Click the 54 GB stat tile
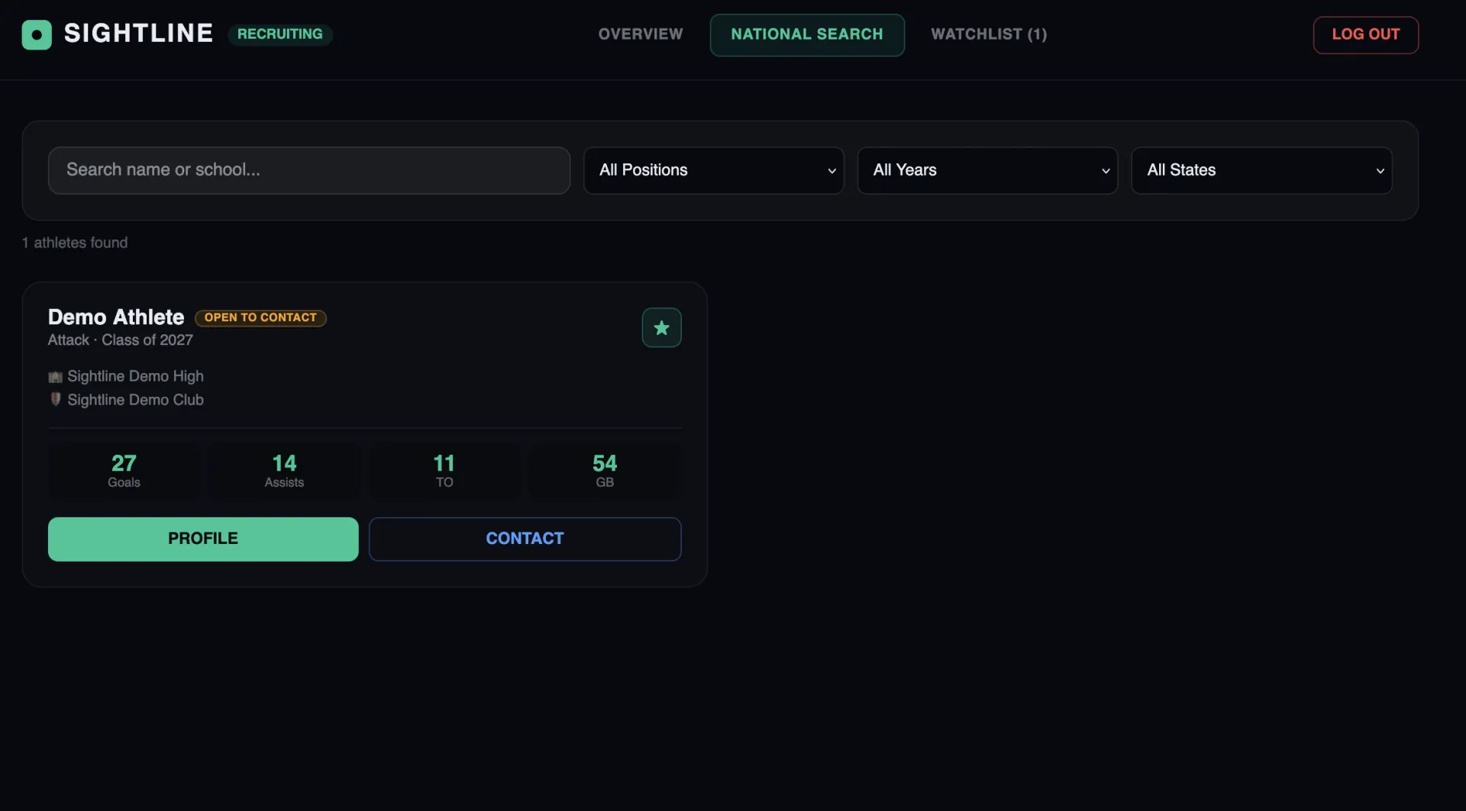Image resolution: width=1466 pixels, height=811 pixels. tap(605, 471)
